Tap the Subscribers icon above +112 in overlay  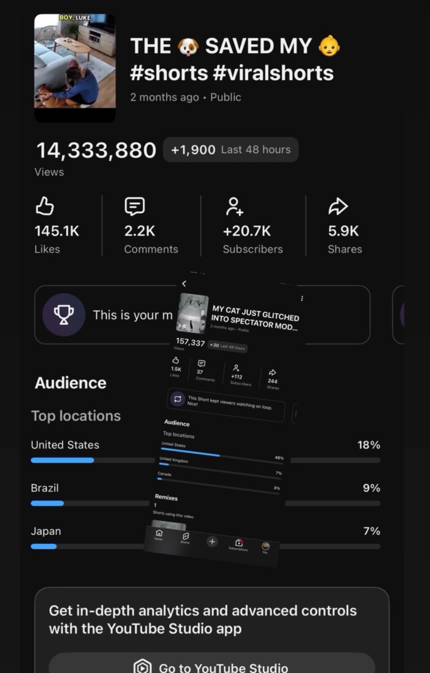click(x=237, y=368)
